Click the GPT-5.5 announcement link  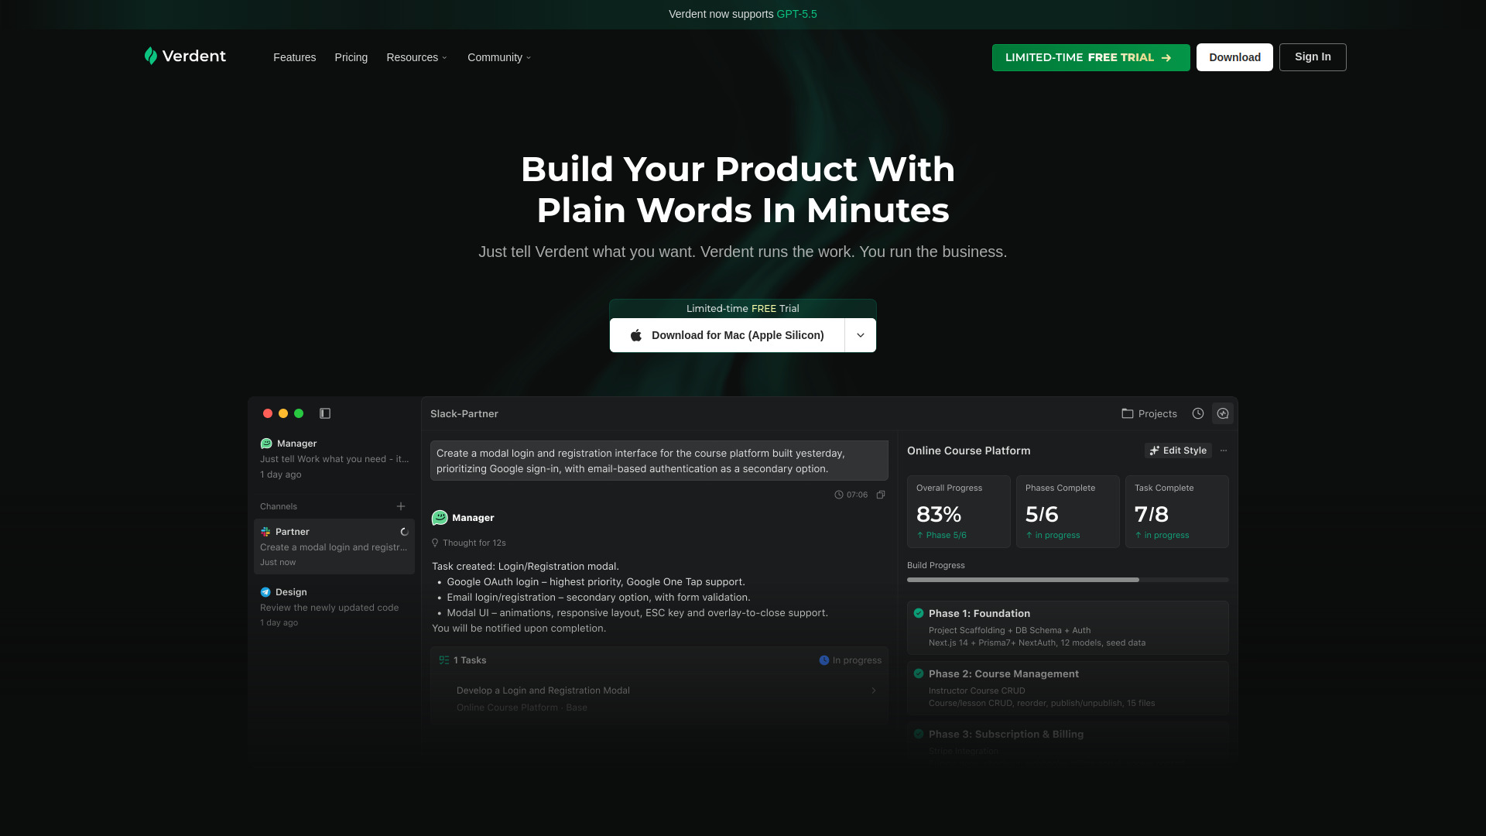click(x=796, y=14)
